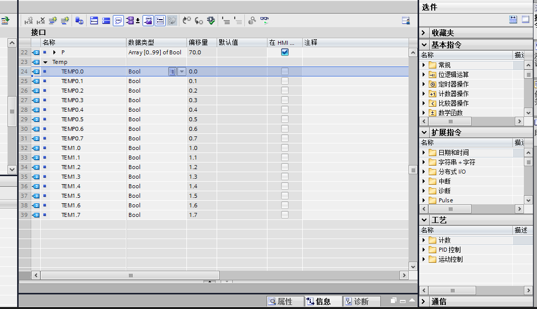The image size is (537, 309).
Task: Click the 基本指令 list horizontal scrollbar thumb
Action: tap(450, 121)
